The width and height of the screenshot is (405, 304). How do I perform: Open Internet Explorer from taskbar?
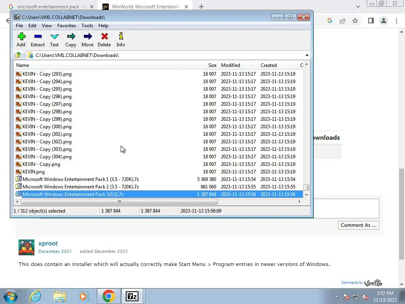(x=35, y=296)
